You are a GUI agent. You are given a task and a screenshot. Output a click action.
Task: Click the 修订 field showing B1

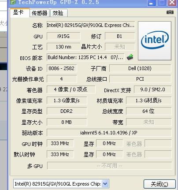coord(120,36)
